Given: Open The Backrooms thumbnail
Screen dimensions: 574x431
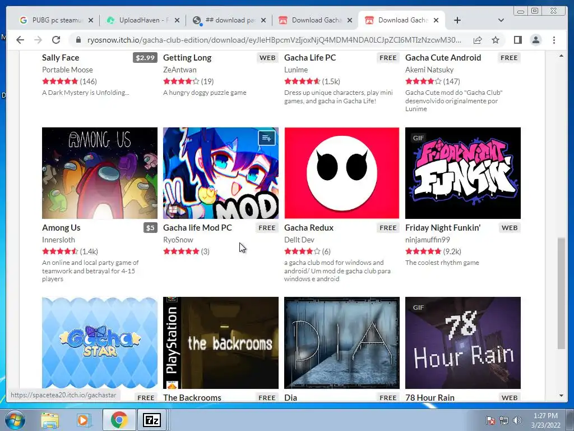Looking at the screenshot, I should tap(221, 343).
